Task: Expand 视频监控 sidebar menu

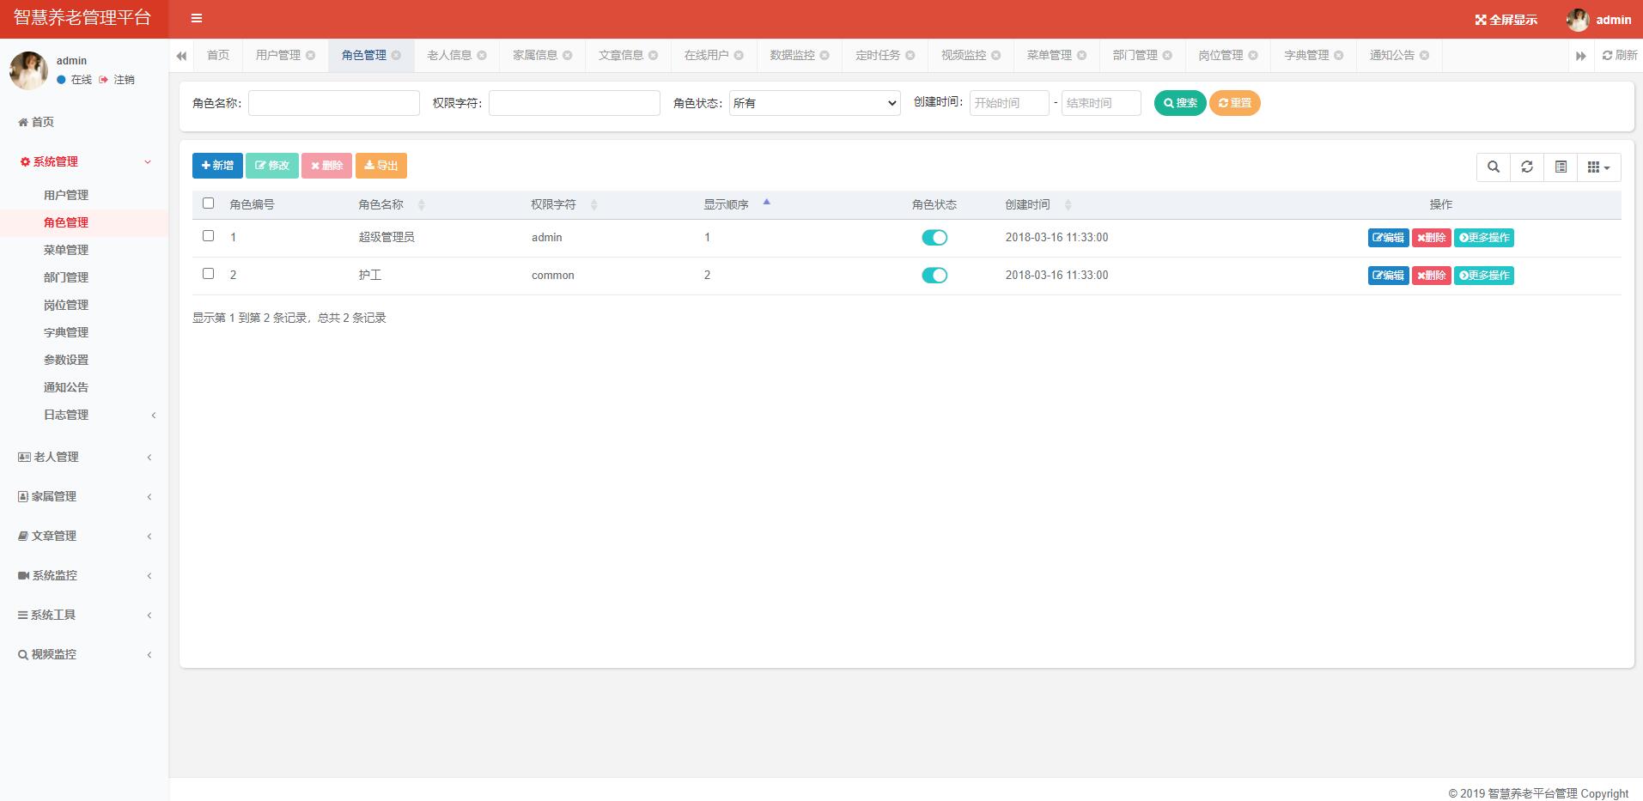Action: [84, 654]
